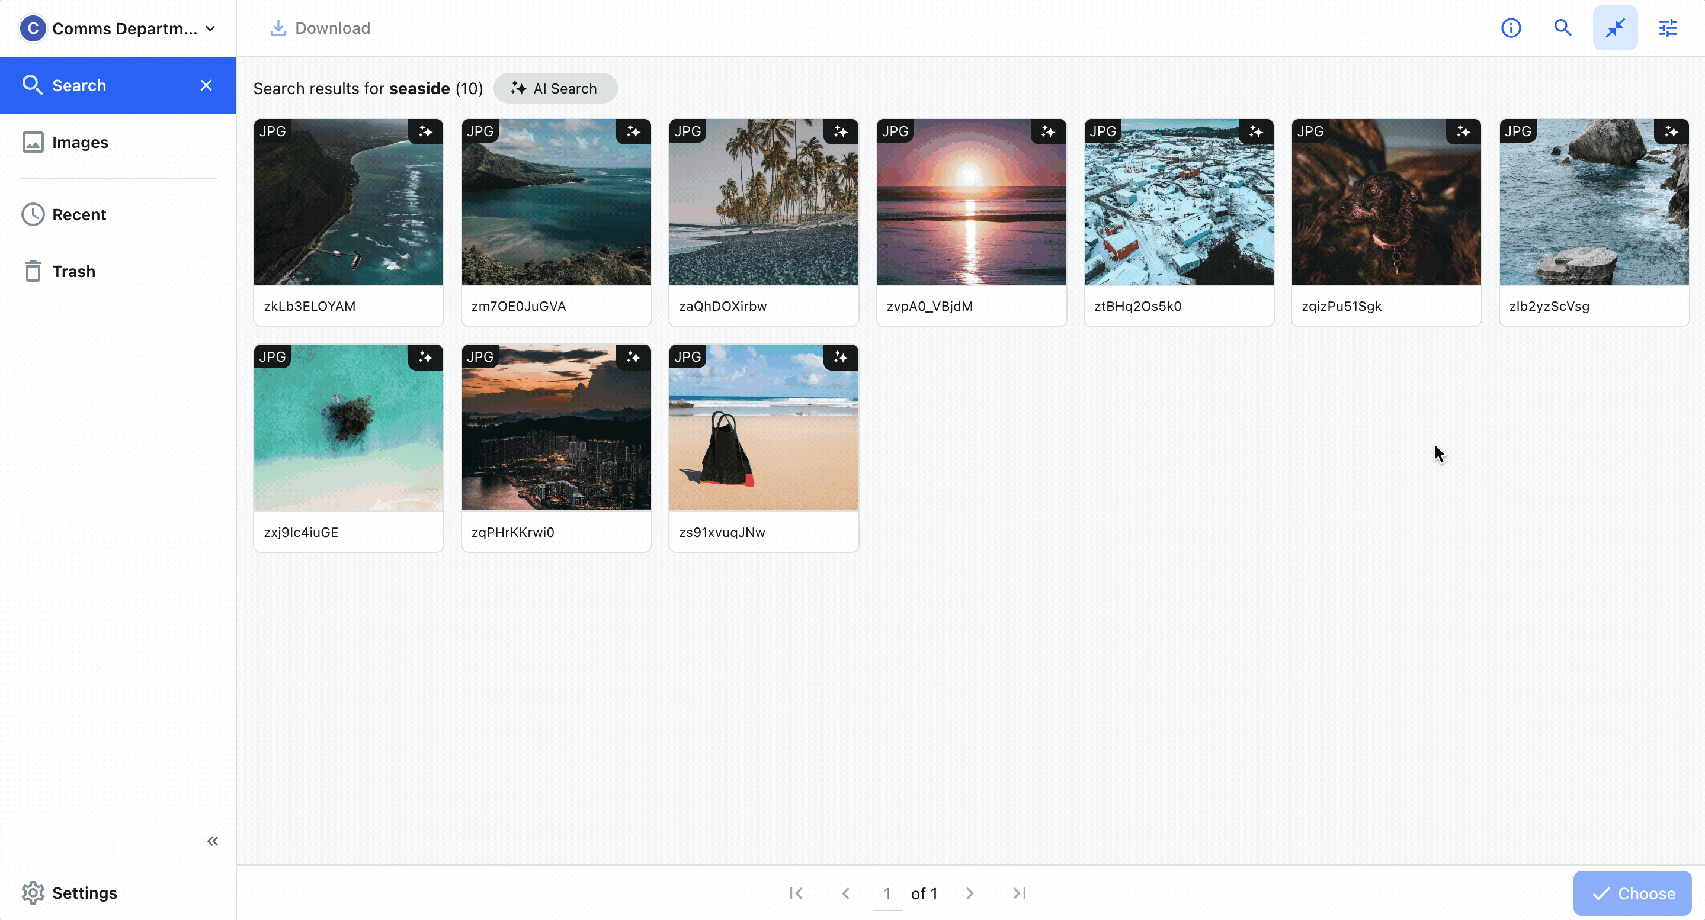Close the Search sidebar entry with X
This screenshot has width=1705, height=920.
pos(207,85)
